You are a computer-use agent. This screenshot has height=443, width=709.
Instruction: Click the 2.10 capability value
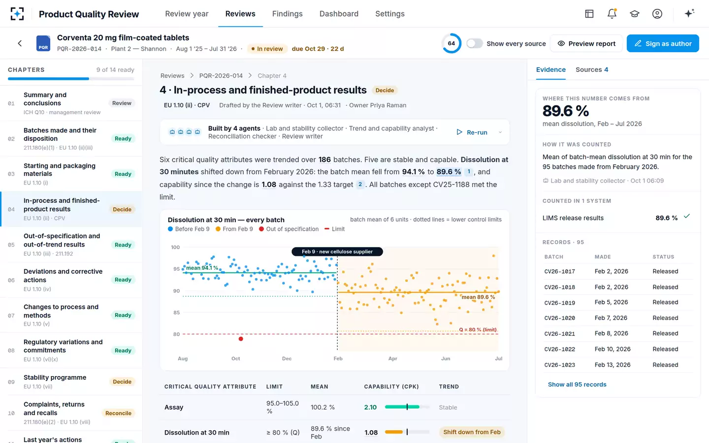370,407
